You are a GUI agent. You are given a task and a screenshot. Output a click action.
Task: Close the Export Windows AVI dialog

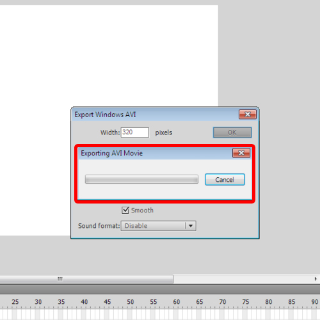pos(248,115)
